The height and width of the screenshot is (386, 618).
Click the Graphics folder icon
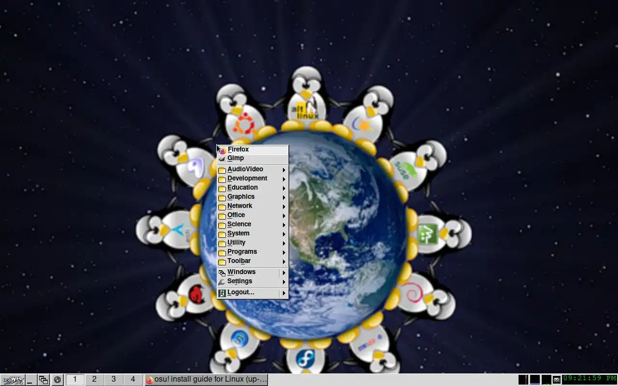pos(222,197)
